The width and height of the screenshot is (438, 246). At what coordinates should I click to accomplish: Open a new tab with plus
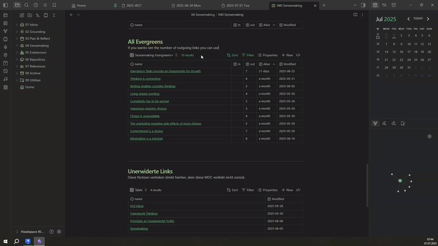[324, 5]
